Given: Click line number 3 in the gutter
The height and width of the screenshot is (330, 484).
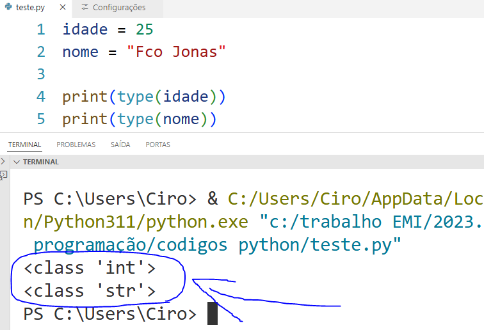Looking at the screenshot, I should tap(41, 74).
